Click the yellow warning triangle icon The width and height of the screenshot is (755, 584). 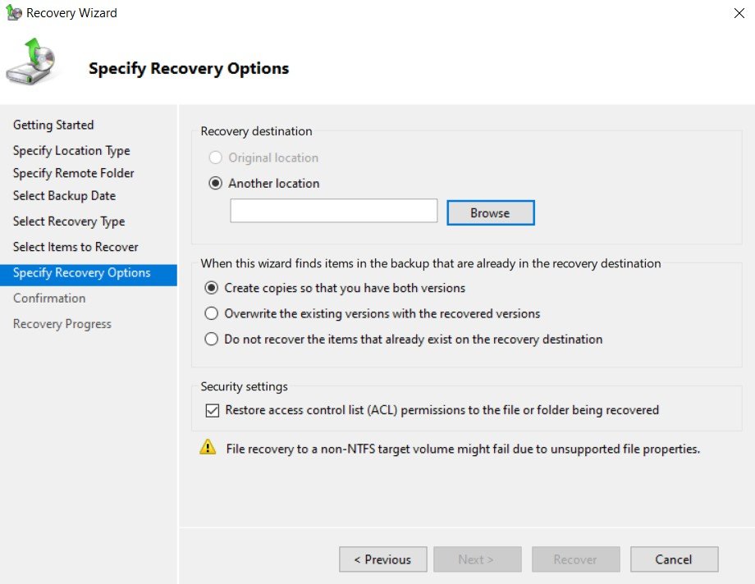point(208,447)
